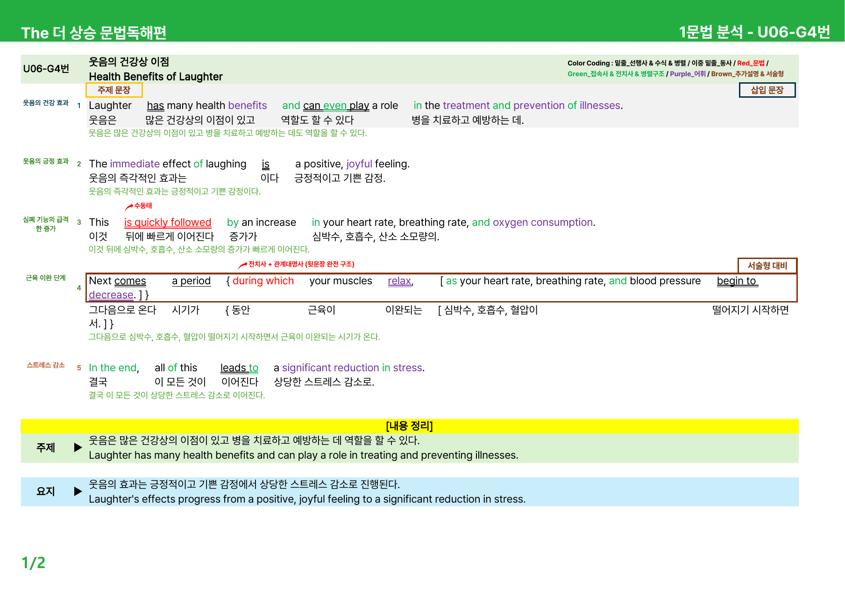Click the side label '웃음의 건강 효과'
Screen dimensions: 845x598
(x=46, y=103)
